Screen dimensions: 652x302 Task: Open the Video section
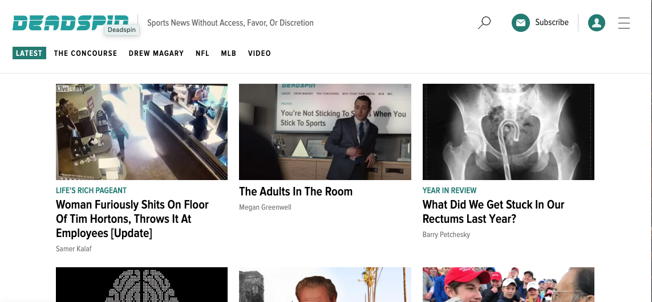pos(260,53)
